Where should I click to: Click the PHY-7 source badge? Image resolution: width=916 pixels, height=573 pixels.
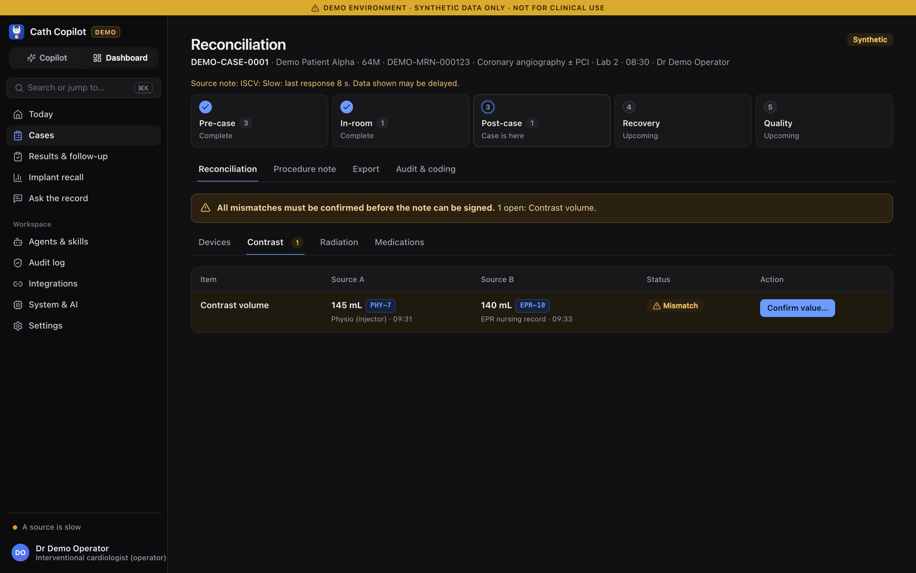[381, 306]
